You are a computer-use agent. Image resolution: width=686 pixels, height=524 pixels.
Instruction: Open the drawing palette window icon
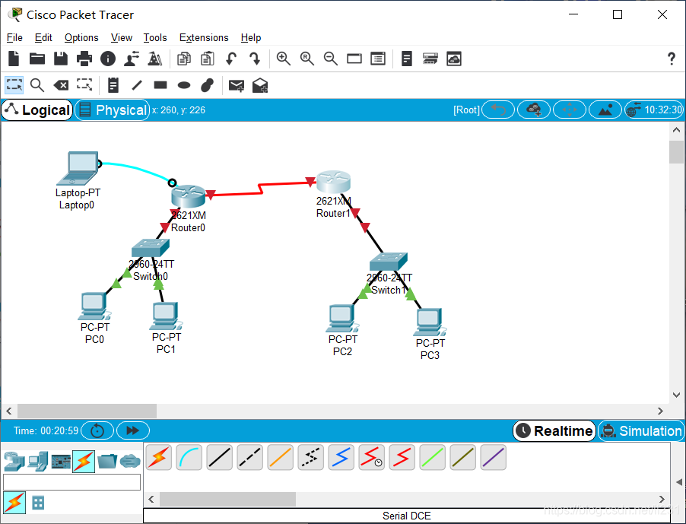point(354,59)
